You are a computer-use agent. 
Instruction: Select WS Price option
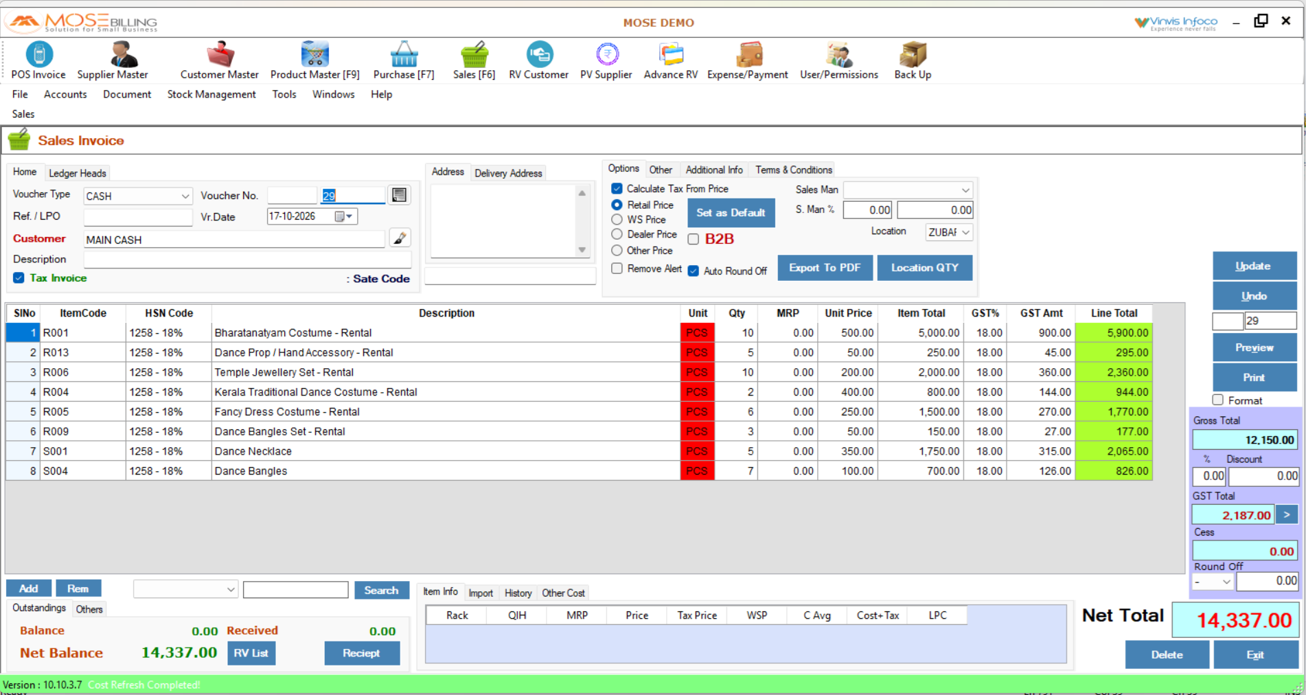point(617,219)
